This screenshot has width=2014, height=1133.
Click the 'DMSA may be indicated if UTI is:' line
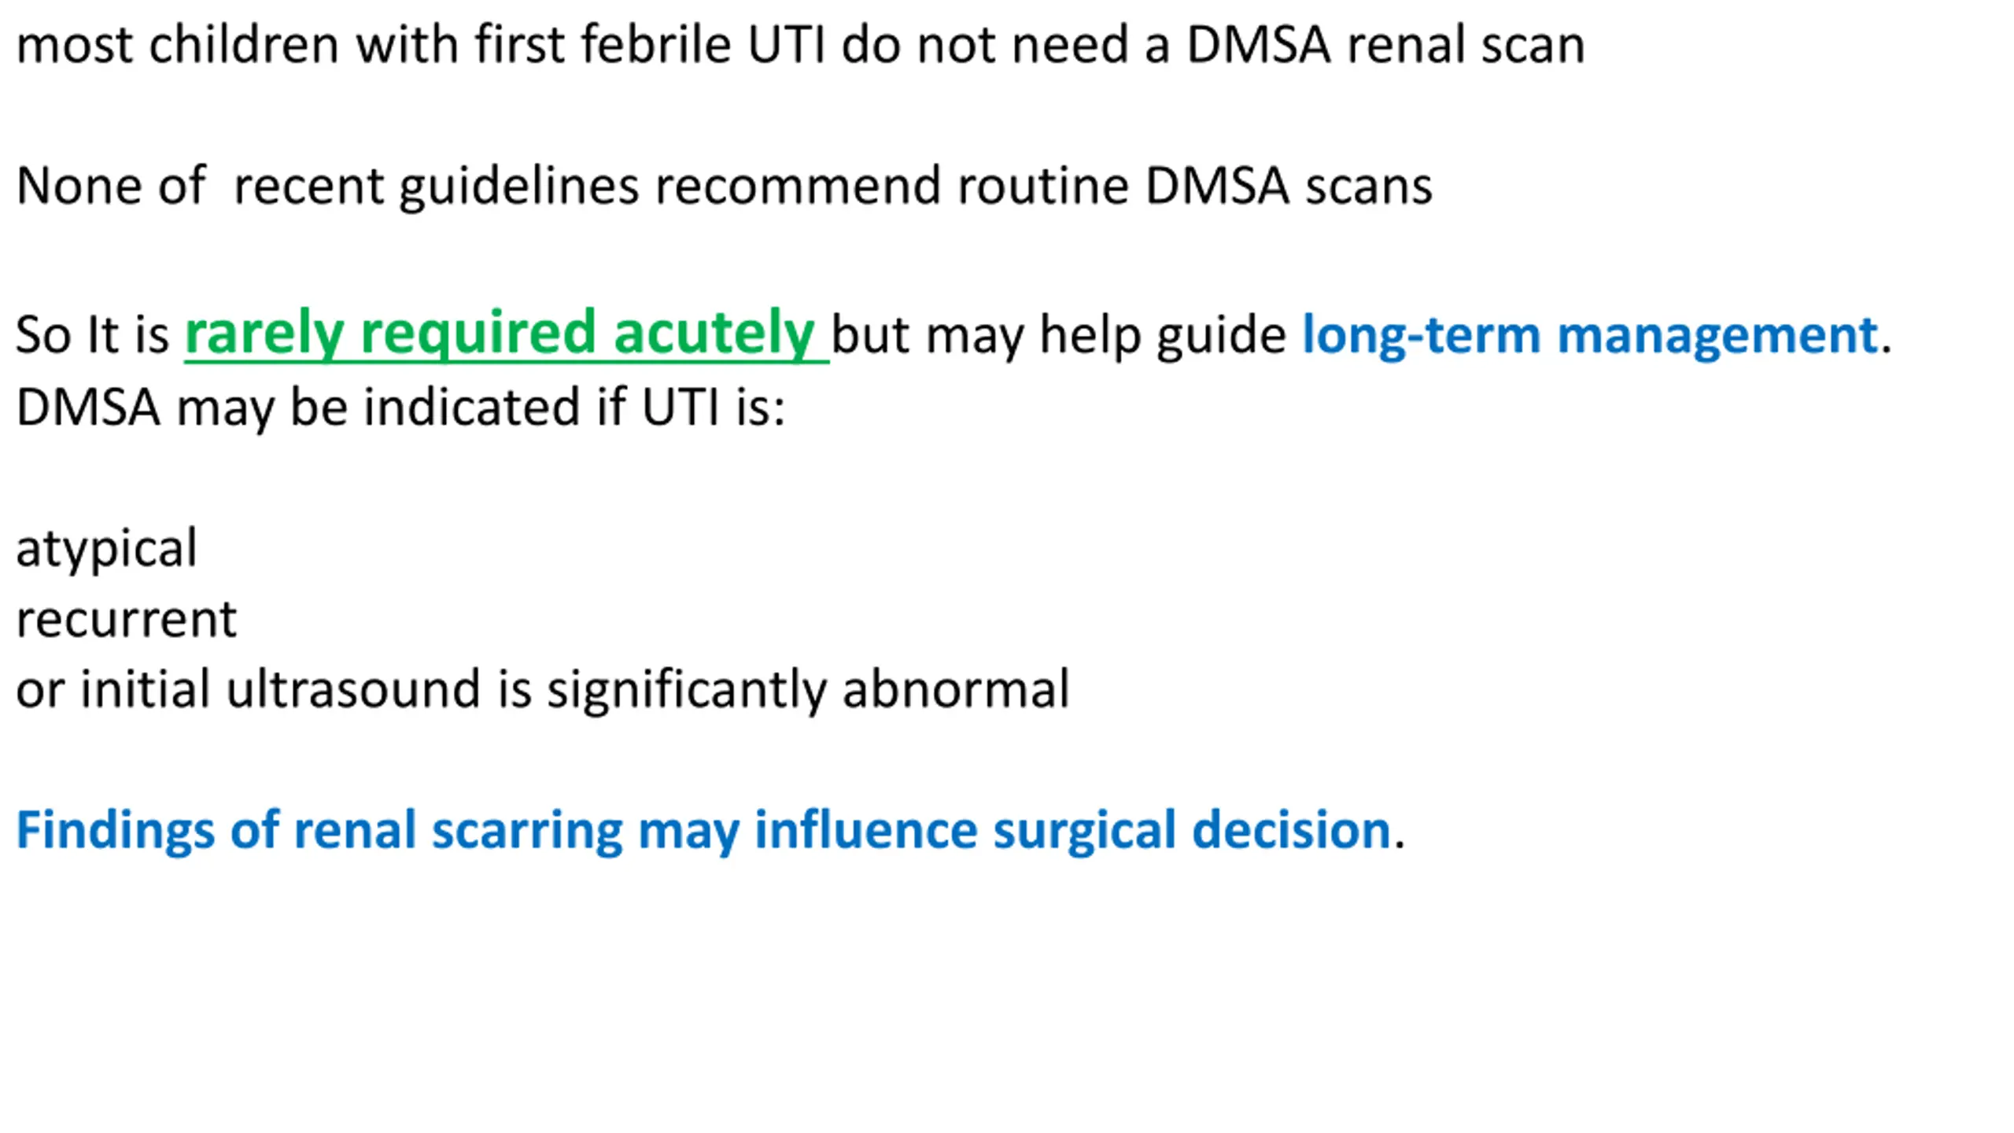click(400, 408)
